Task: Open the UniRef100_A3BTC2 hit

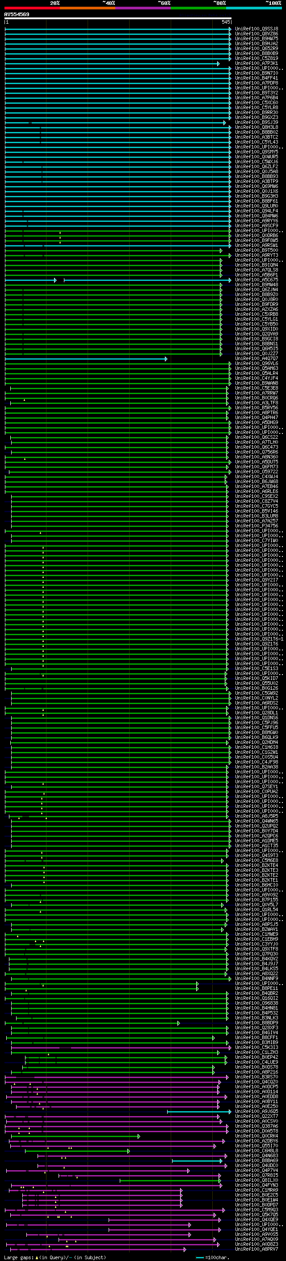Action: pos(257,137)
